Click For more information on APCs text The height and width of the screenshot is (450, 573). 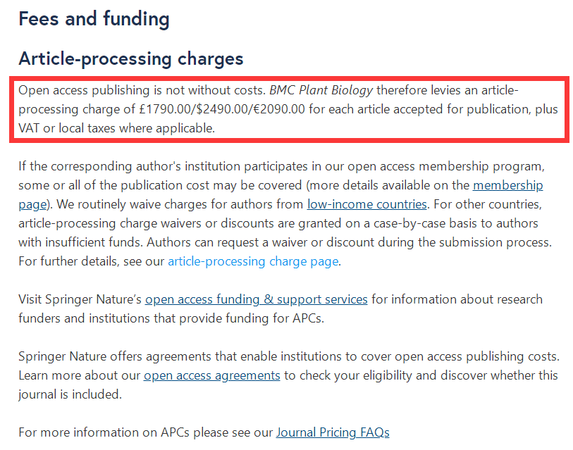tap(145, 432)
